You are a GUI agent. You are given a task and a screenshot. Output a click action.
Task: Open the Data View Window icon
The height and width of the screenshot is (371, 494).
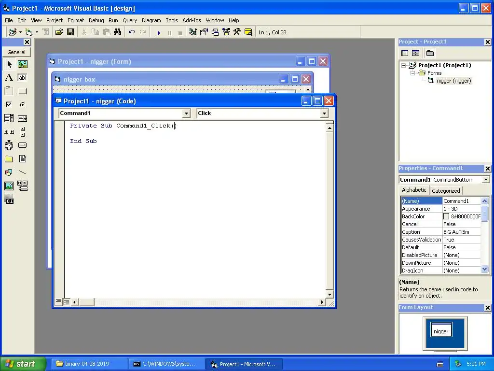(x=248, y=32)
